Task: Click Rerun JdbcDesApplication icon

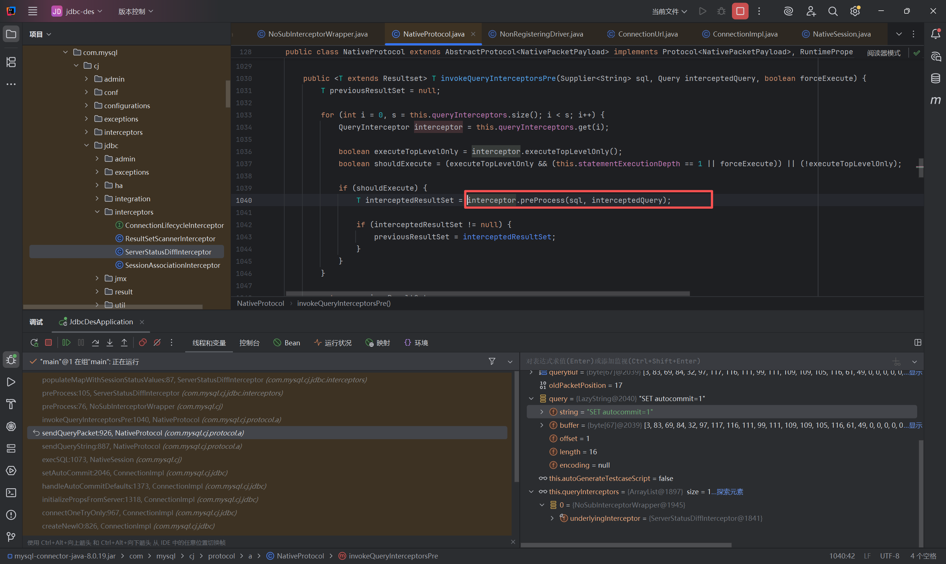Action: (x=34, y=342)
